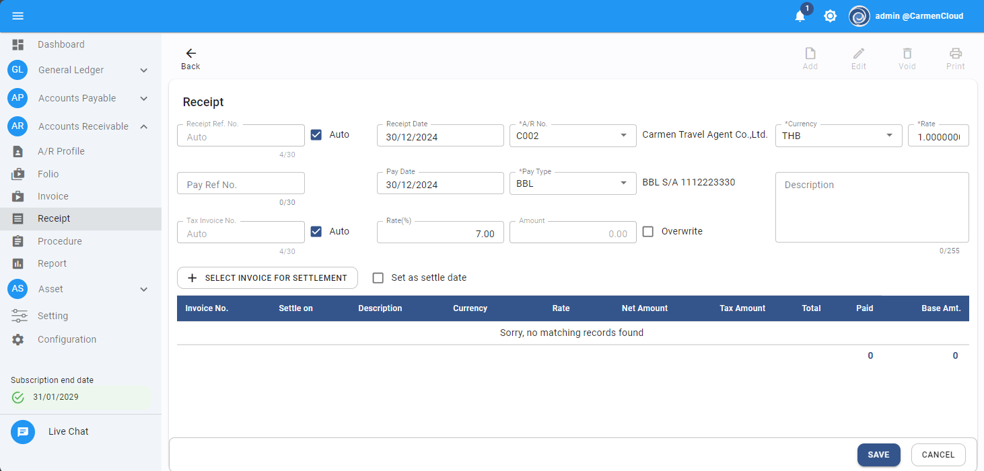Uncheck Auto for Receipt Ref. No.
Screen dimensions: 984x471
click(316, 134)
